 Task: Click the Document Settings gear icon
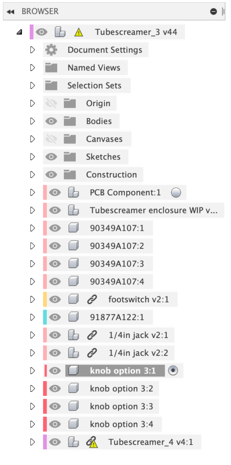pyautogui.click(x=51, y=50)
